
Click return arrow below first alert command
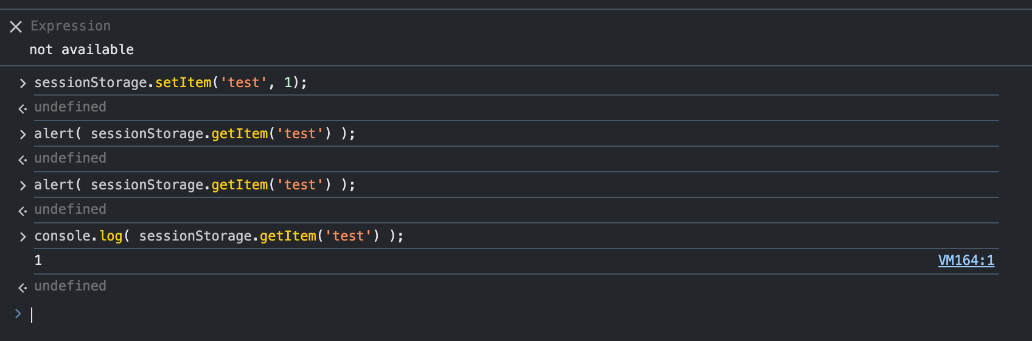(23, 160)
